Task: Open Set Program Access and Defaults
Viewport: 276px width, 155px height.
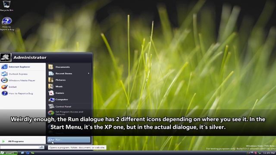Action: coord(69,113)
